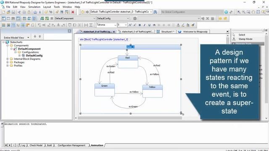Open the font size dropdown
This screenshot has width=269, height=151.
(x=126, y=25)
